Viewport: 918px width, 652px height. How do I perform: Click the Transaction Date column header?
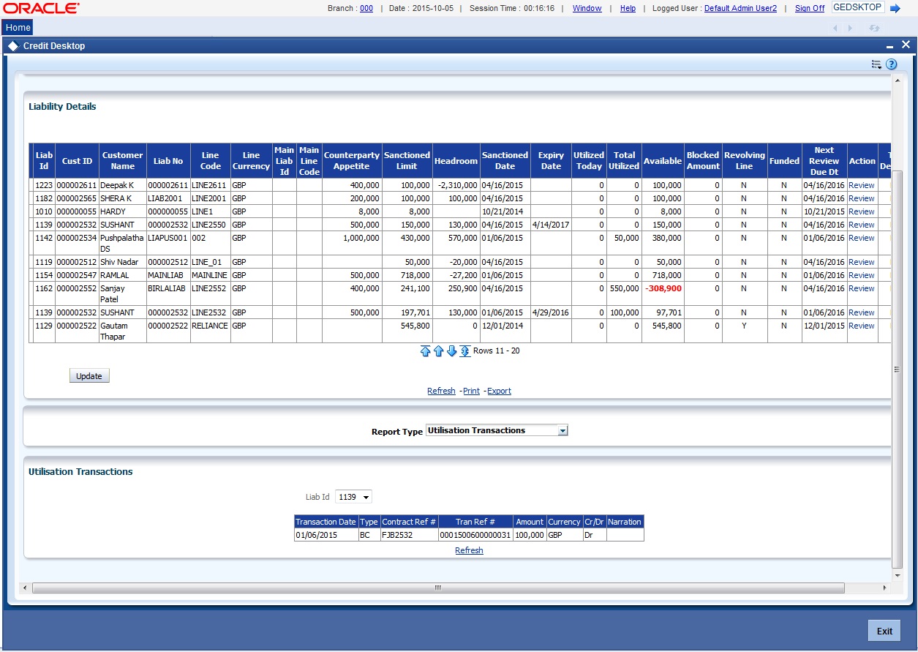pyautogui.click(x=326, y=522)
